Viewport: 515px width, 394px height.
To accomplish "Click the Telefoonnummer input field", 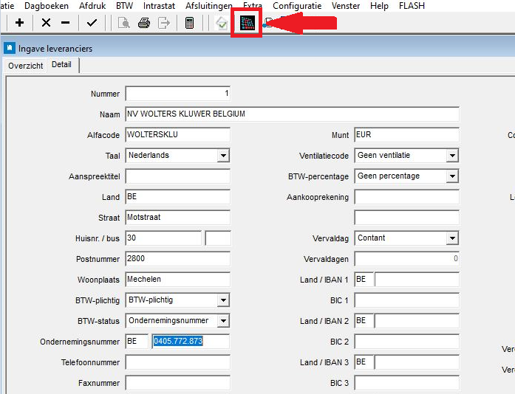I will tap(177, 362).
